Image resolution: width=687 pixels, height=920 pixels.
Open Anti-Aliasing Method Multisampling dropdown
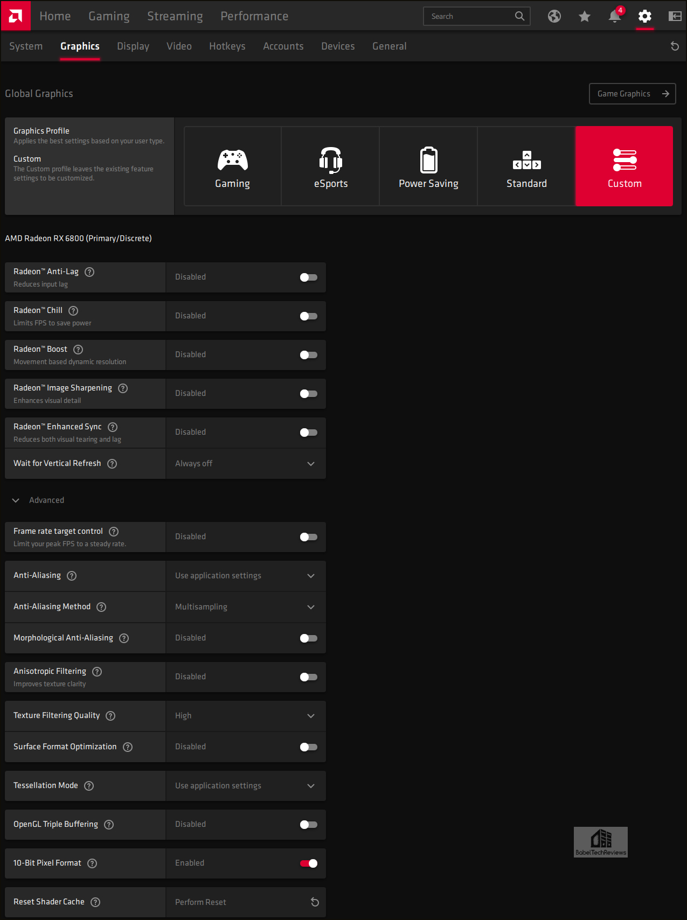[x=246, y=607]
